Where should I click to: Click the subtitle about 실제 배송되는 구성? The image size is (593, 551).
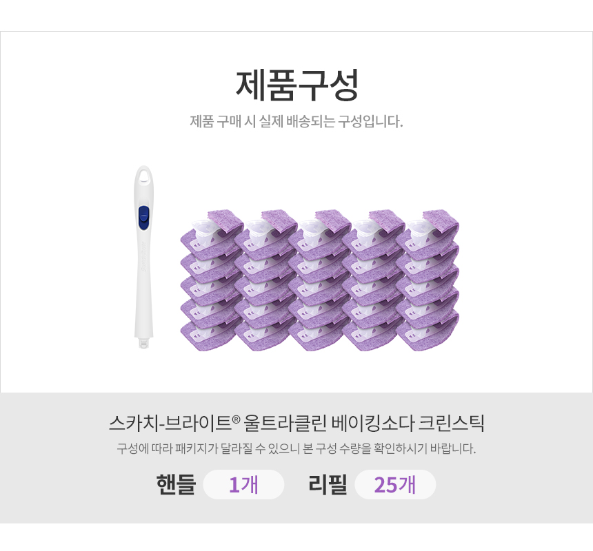click(x=296, y=121)
